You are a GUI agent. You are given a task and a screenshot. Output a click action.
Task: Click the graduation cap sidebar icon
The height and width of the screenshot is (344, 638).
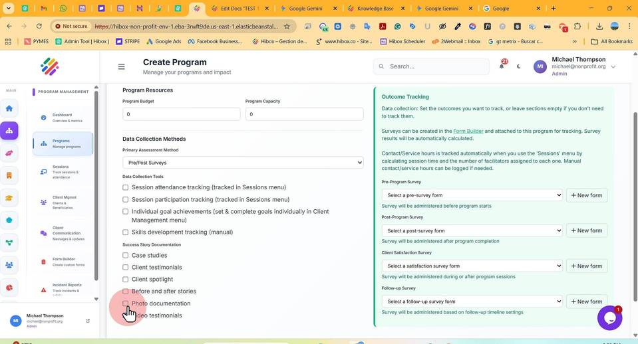coord(9,198)
